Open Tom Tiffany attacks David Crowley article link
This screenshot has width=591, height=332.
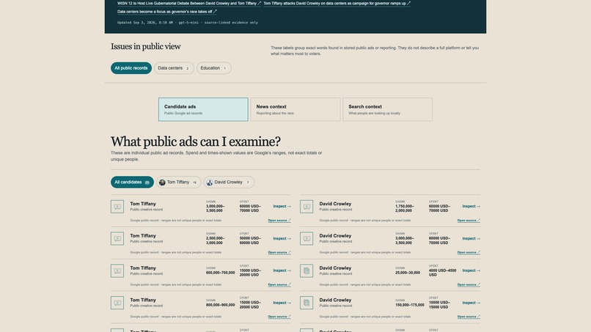coord(337,4)
